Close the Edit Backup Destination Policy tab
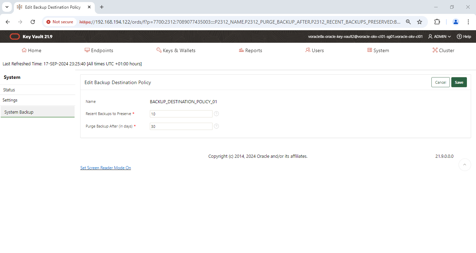 click(90, 7)
